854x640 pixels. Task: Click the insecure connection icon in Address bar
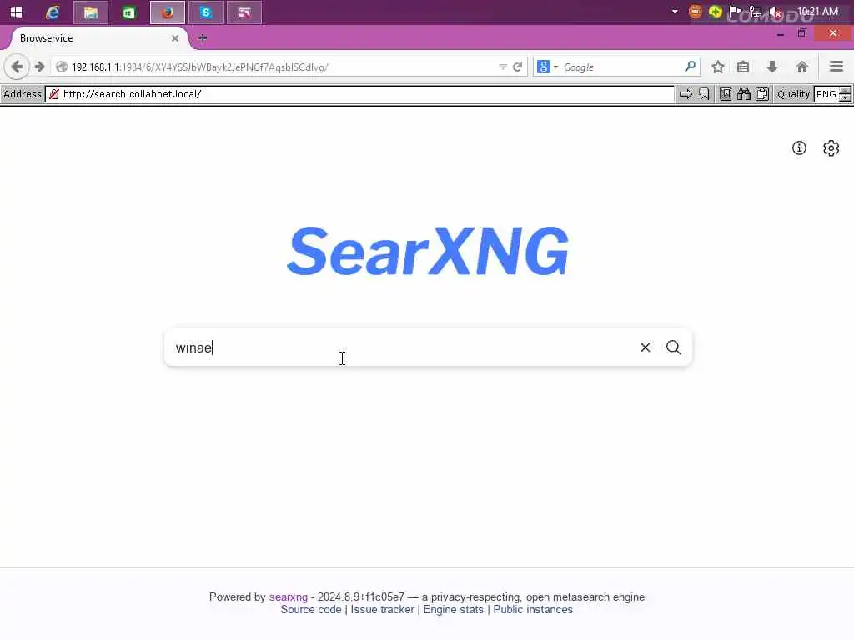(x=54, y=94)
